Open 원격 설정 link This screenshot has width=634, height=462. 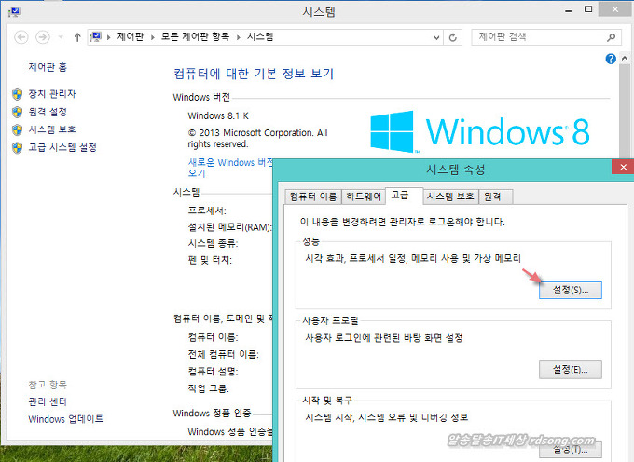[x=48, y=112]
